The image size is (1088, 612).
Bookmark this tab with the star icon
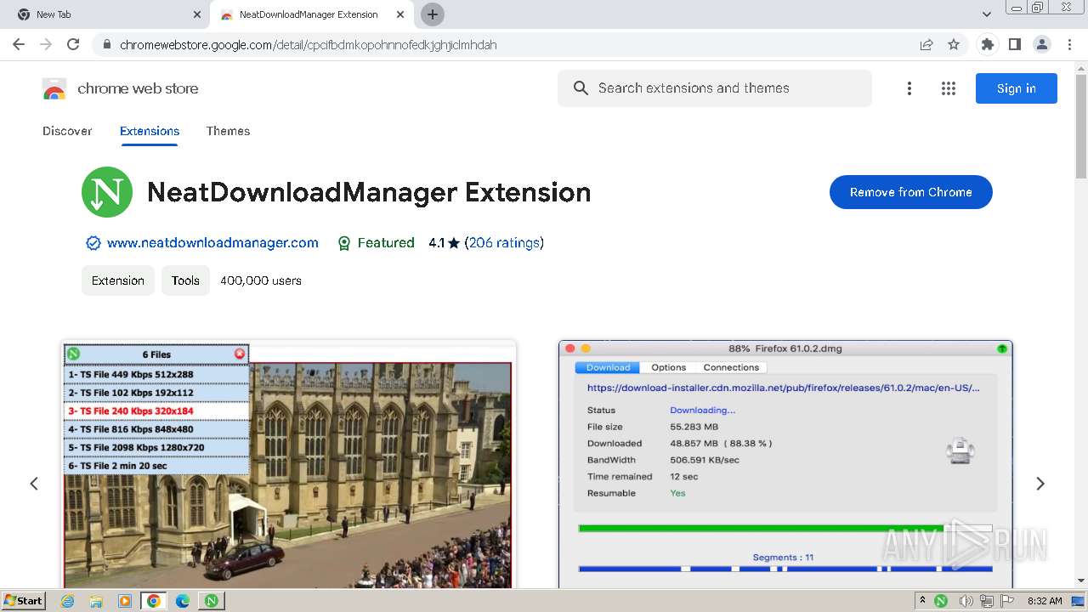[954, 44]
